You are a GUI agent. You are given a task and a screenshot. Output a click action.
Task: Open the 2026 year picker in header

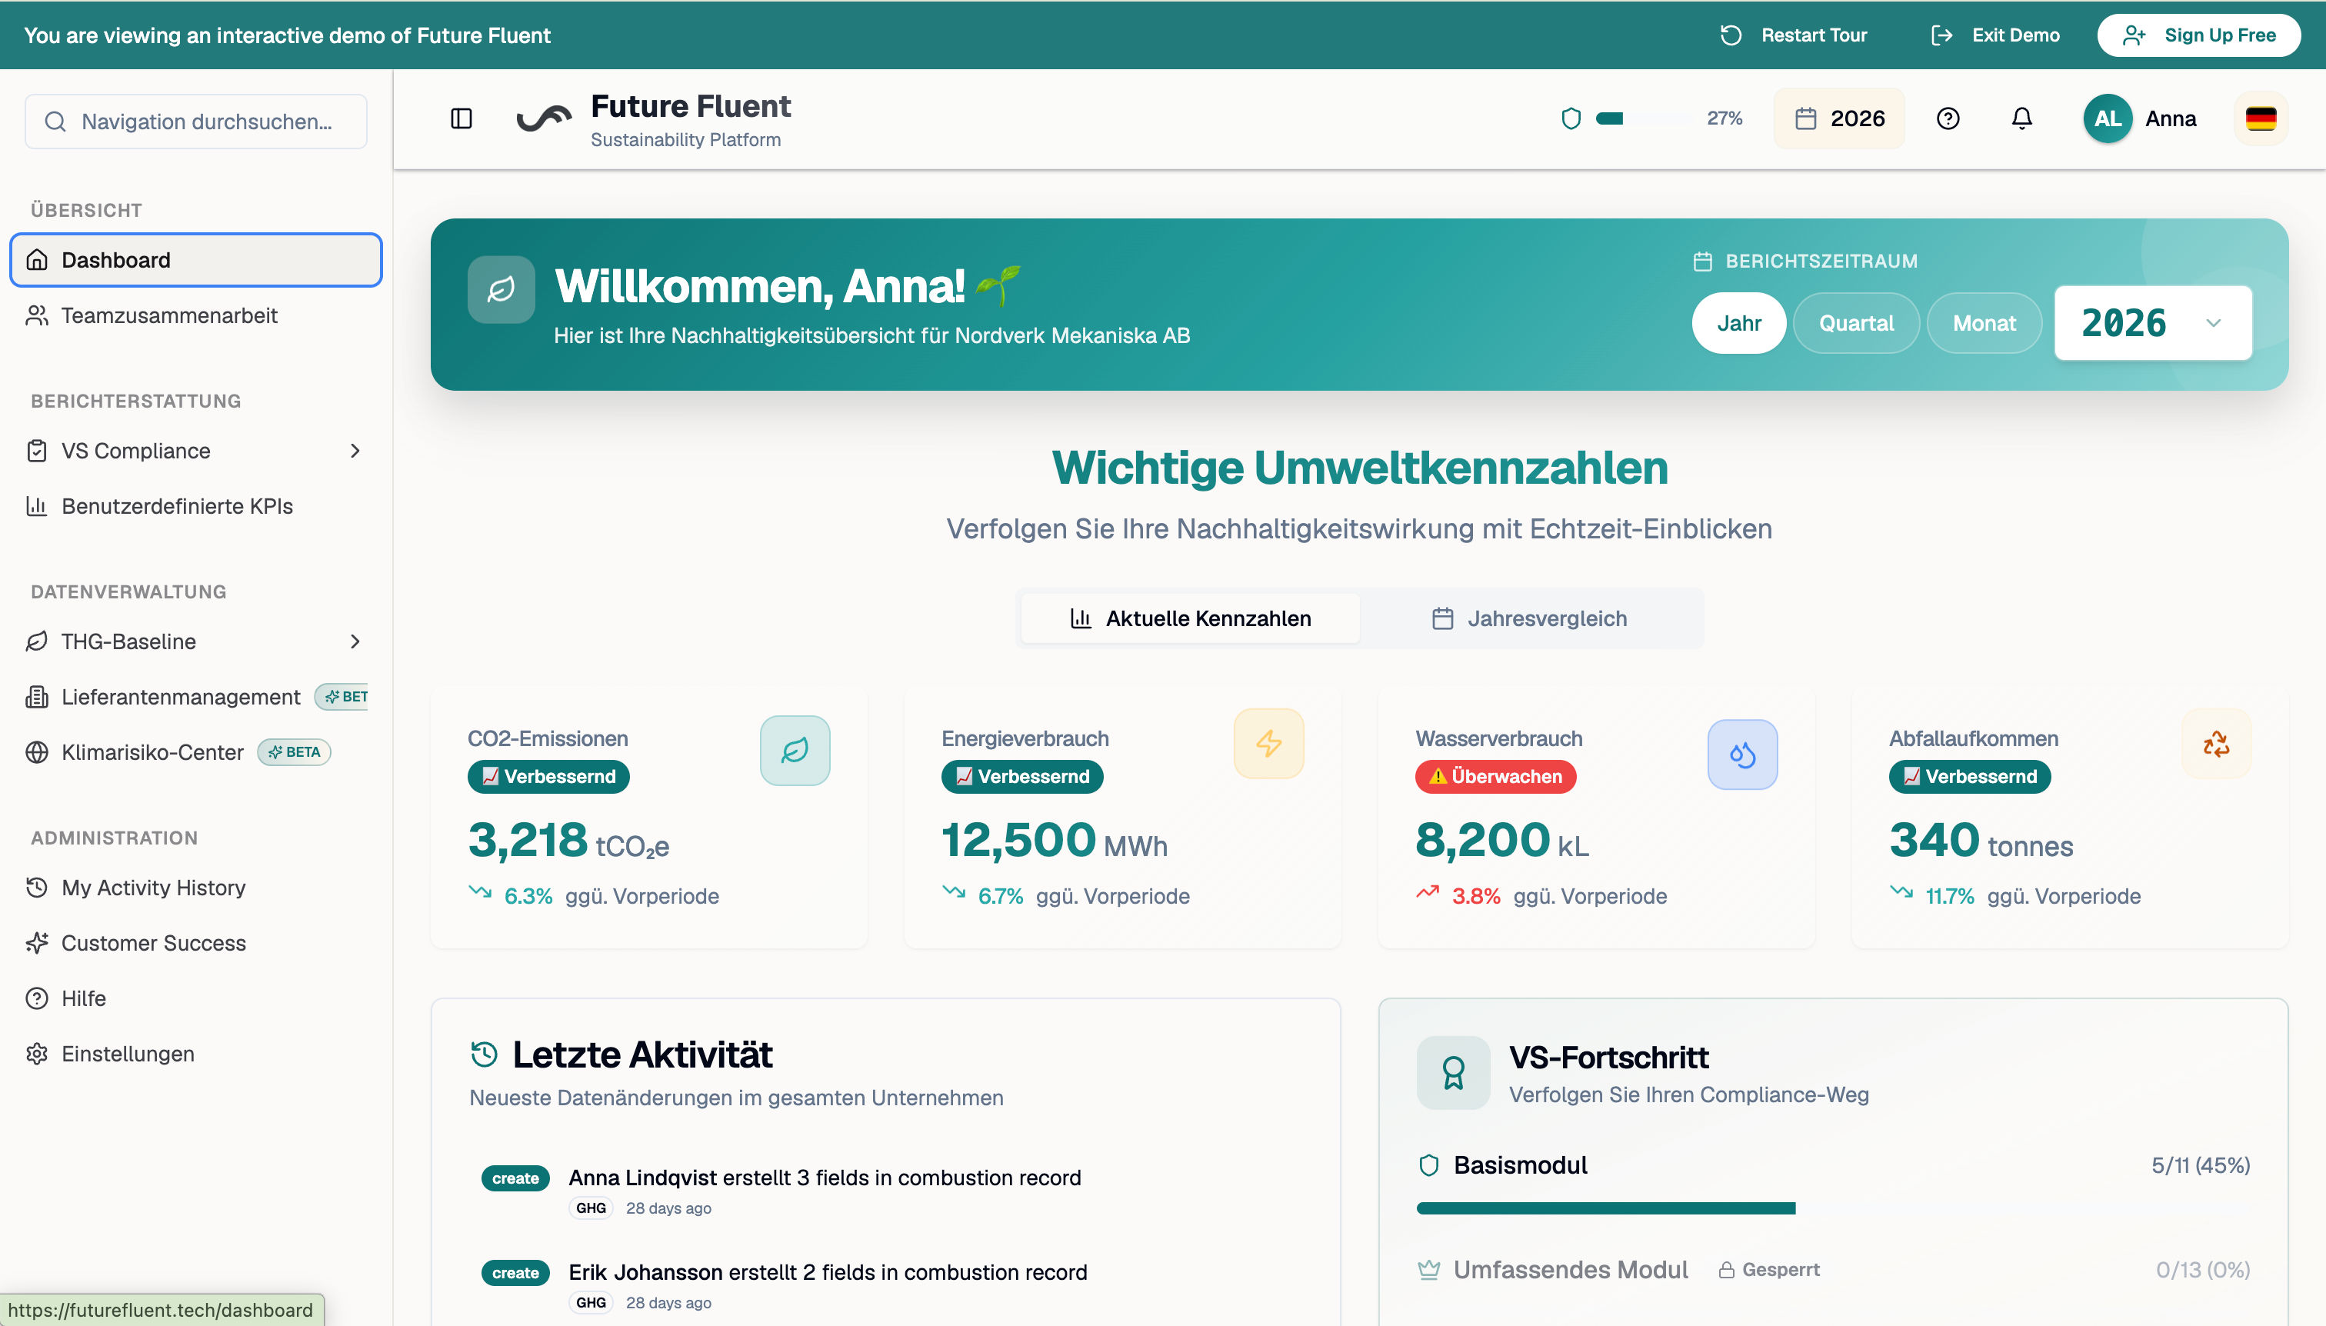(x=1839, y=118)
